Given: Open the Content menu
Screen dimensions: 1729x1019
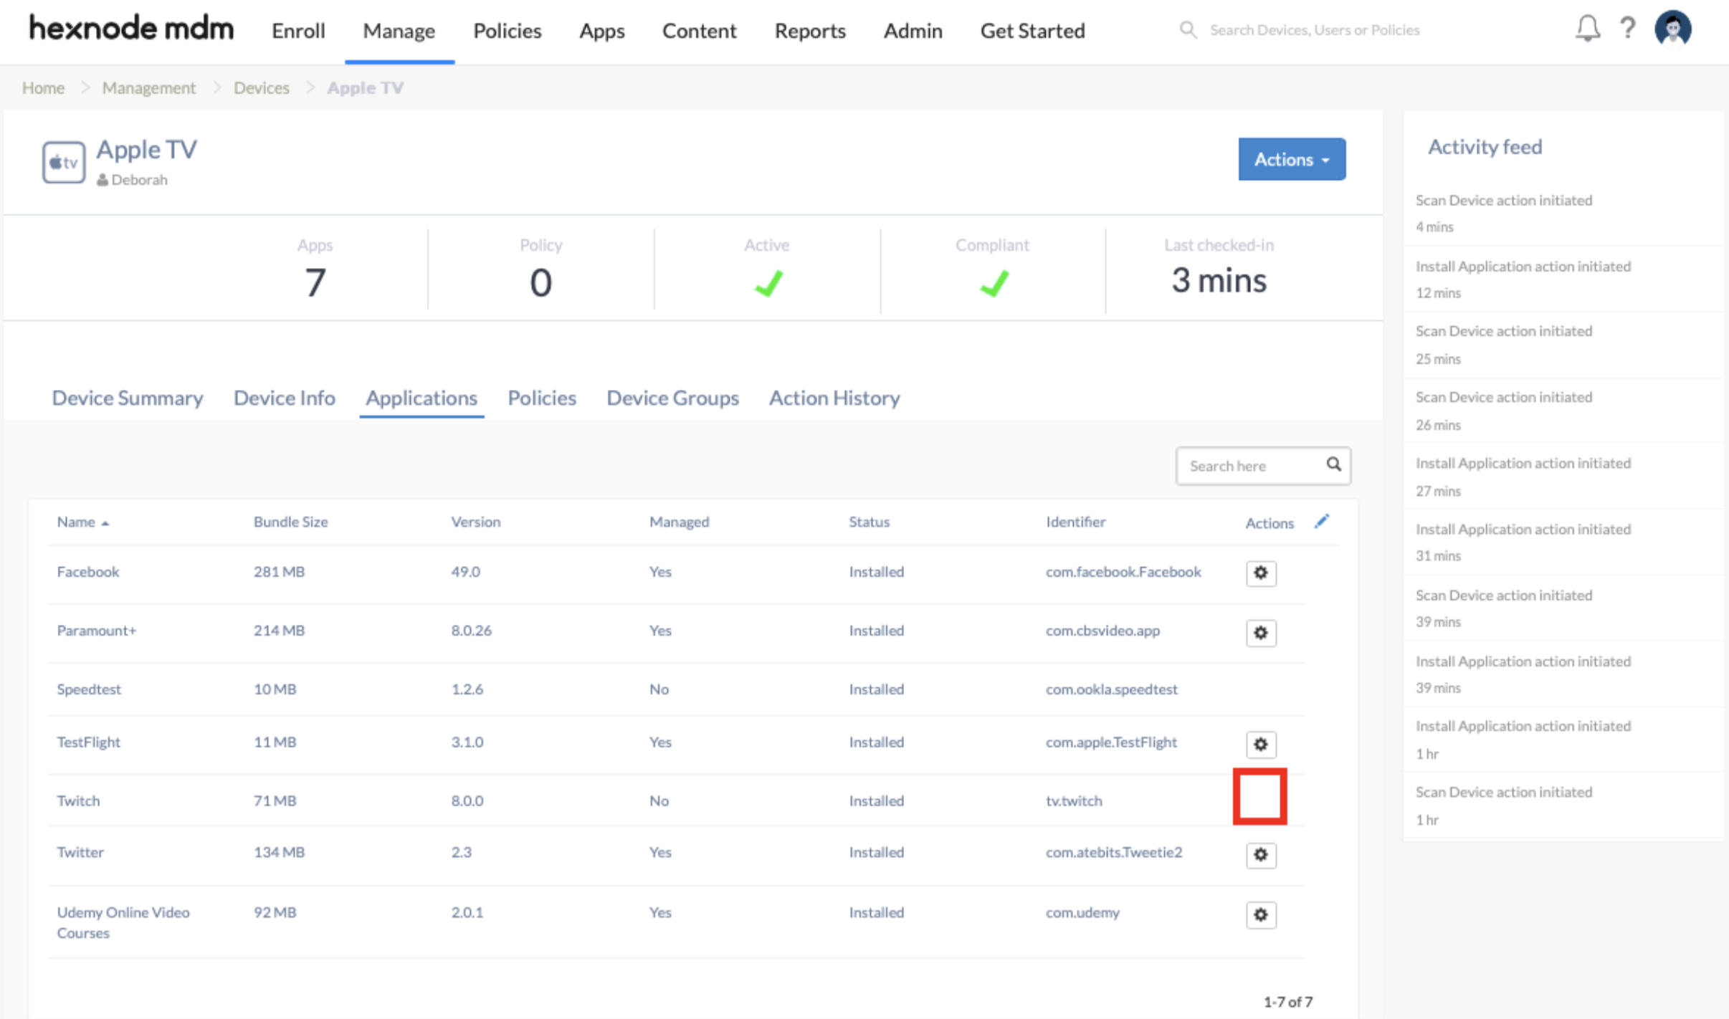Looking at the screenshot, I should (699, 31).
